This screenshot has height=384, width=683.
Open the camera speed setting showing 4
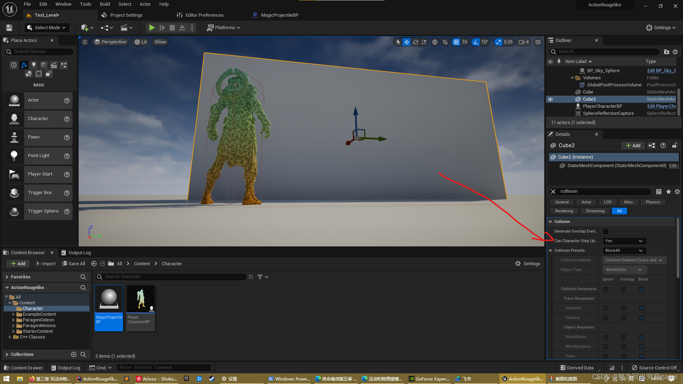(x=524, y=42)
